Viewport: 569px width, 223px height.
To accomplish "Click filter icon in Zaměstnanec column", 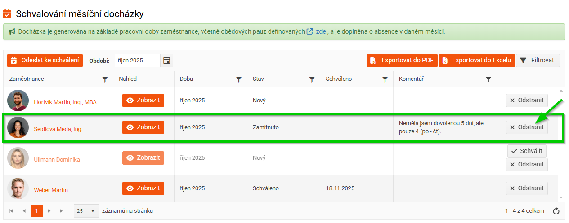I will pos(105,79).
